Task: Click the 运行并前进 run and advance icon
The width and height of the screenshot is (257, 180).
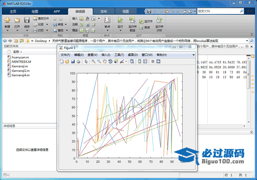Action: click(132, 20)
